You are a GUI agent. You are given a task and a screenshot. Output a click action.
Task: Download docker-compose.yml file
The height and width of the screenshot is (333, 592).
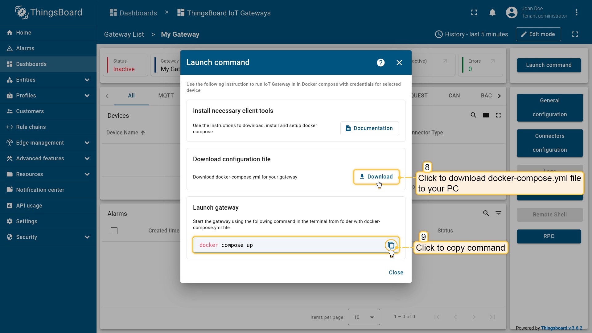(376, 177)
